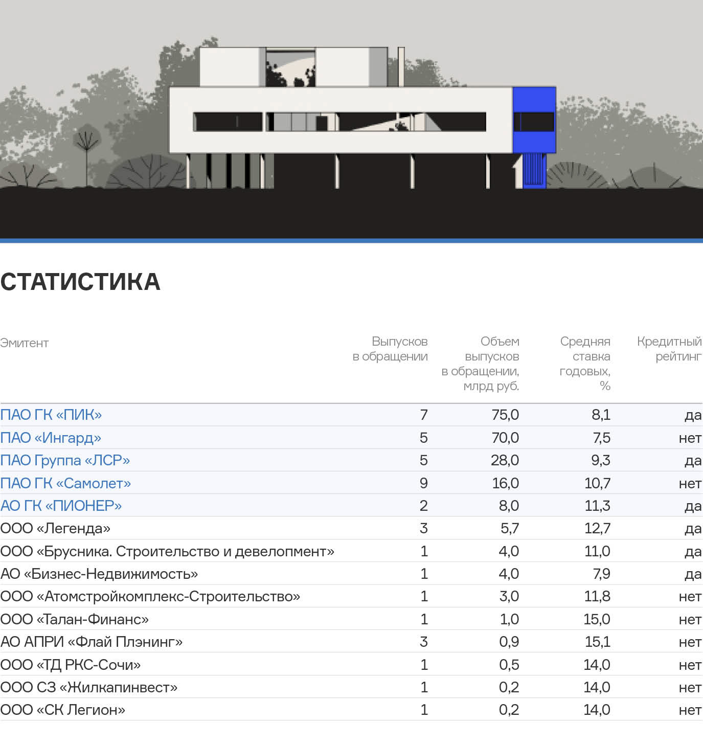Select ООО «Талан-Финанс» issuer name
The height and width of the screenshot is (745, 703).
[x=75, y=619]
